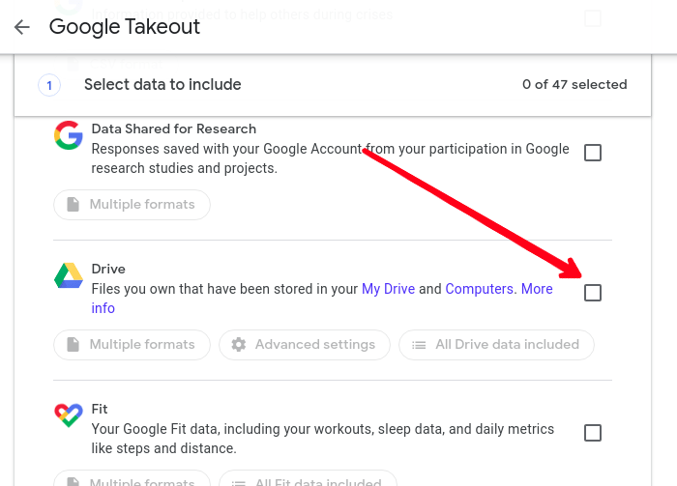The height and width of the screenshot is (486, 677).
Task: Follow the My Drive link
Action: 388,289
